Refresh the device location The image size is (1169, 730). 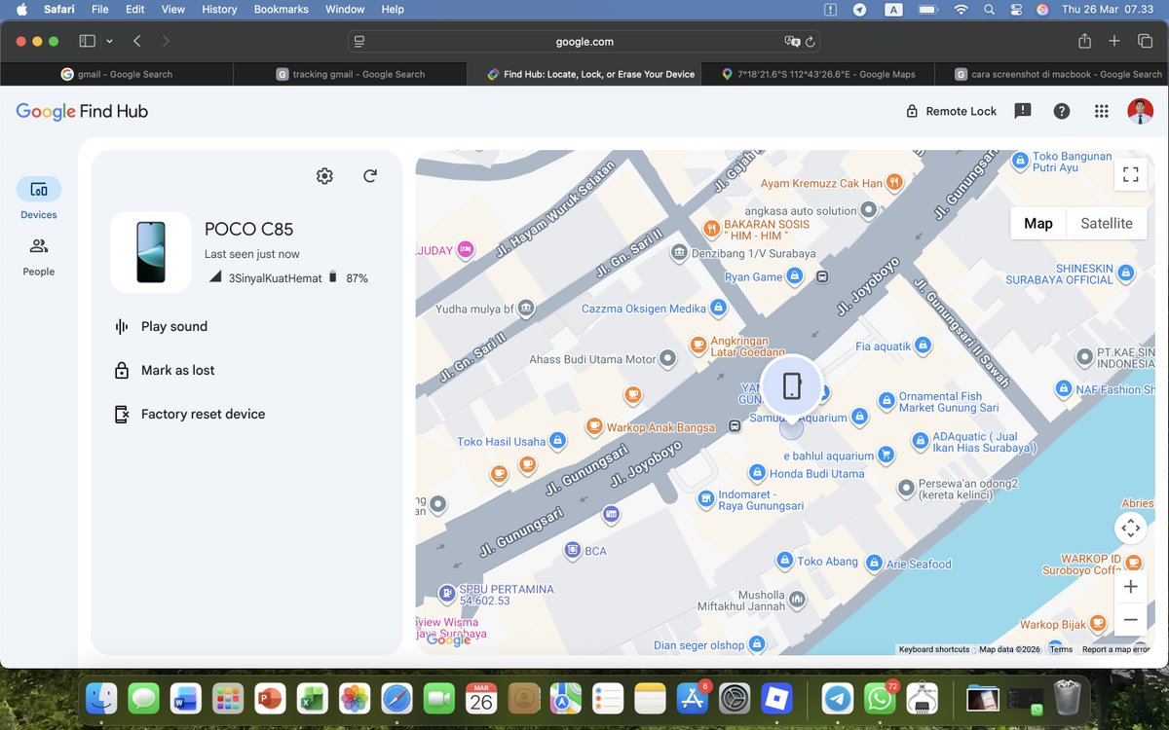370,176
